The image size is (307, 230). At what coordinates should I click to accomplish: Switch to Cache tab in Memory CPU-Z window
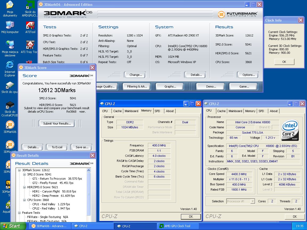pyautogui.click(x=117, y=111)
